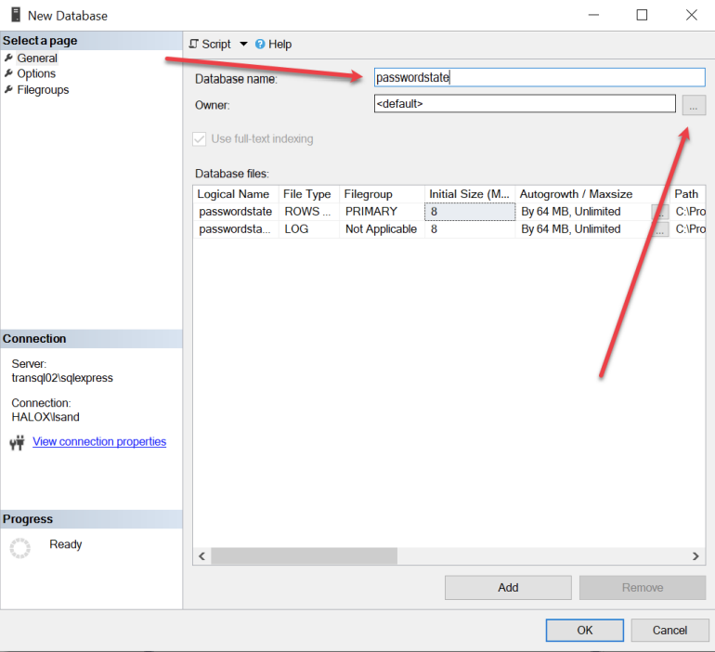The width and height of the screenshot is (715, 652).
Task: Click the Ready progress spinner icon
Action: [x=20, y=548]
